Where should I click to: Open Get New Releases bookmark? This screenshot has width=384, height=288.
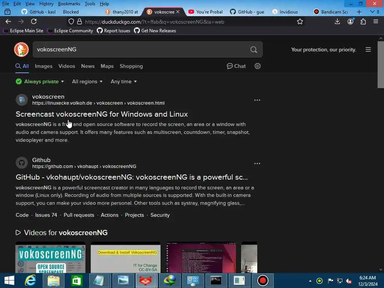pos(155,31)
